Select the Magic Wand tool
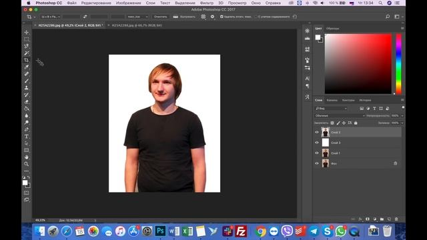Viewport: 427px width, 240px height. click(27, 53)
